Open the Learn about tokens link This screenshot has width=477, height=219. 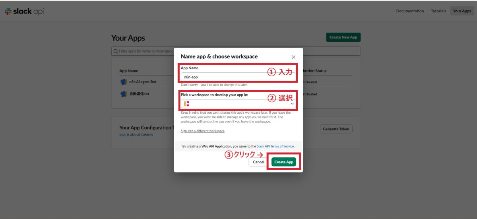(136, 135)
